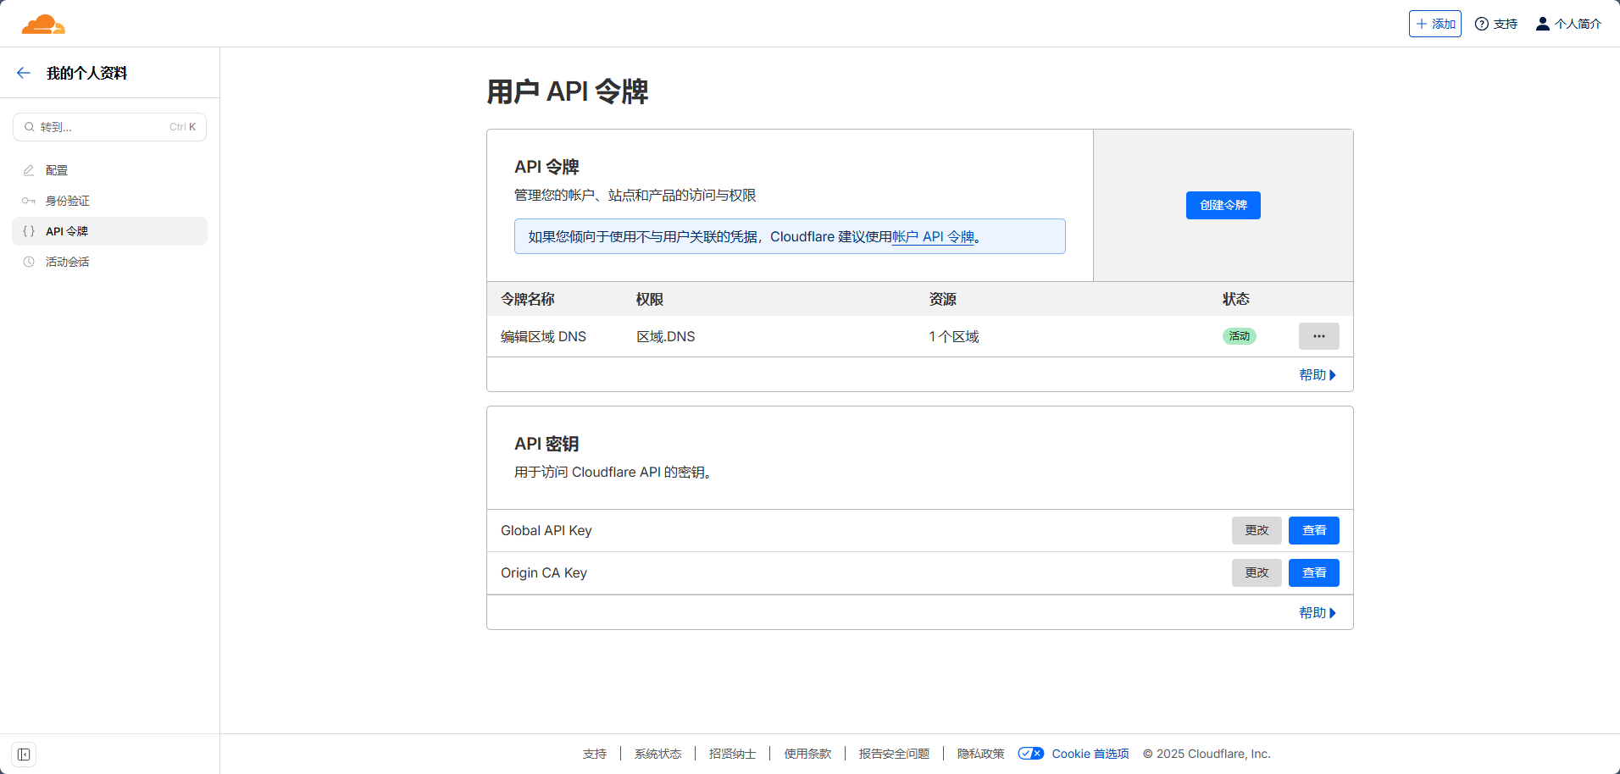The height and width of the screenshot is (774, 1620).
Task: Collapse sidebar using bottom-left panel icon
Action: pos(24,755)
